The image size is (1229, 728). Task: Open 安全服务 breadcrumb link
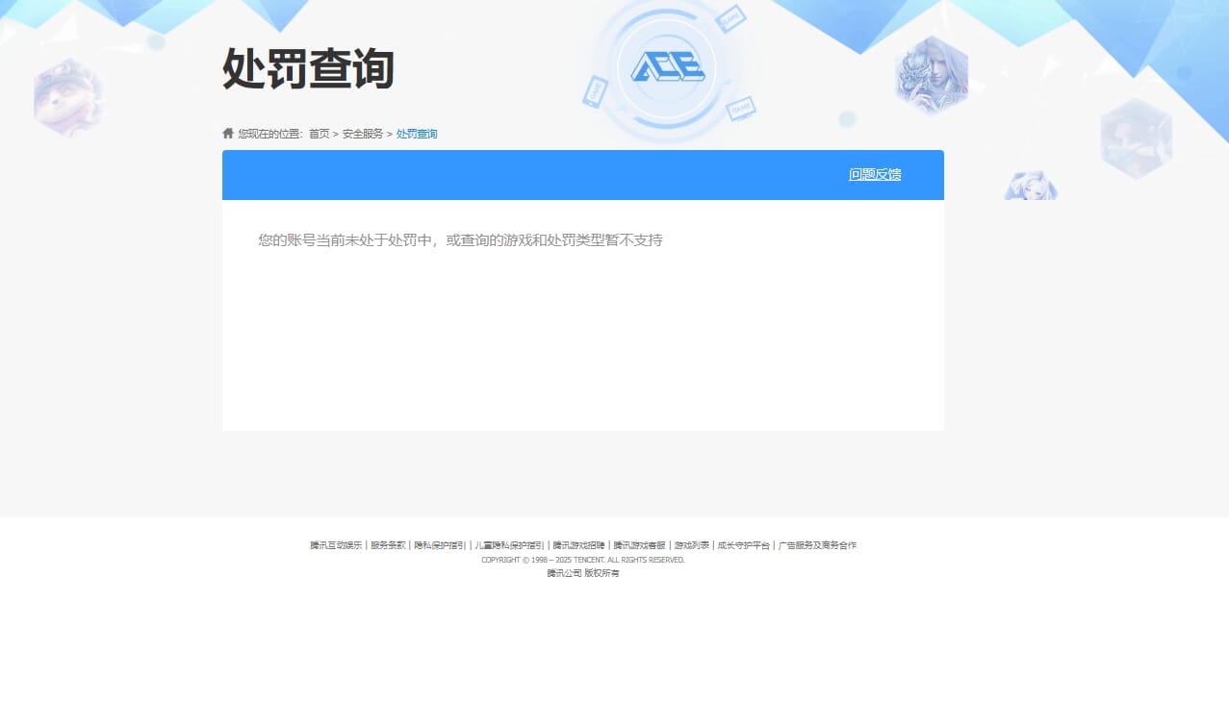tap(363, 134)
